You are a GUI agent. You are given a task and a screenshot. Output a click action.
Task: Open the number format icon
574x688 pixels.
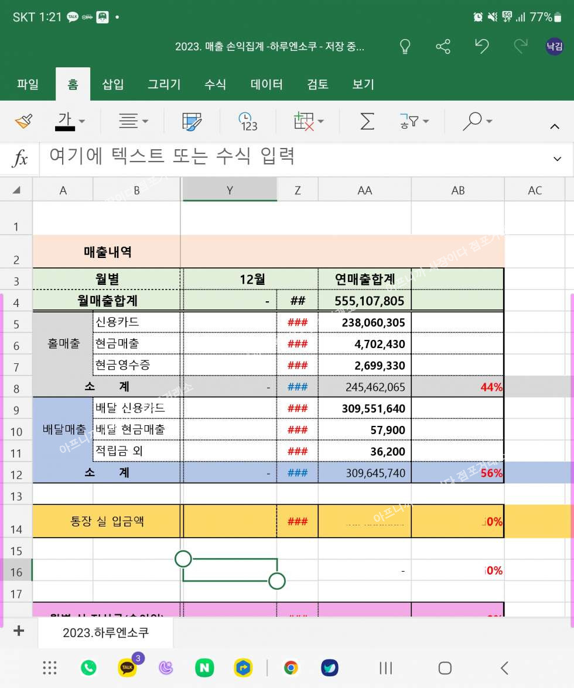[x=248, y=122]
